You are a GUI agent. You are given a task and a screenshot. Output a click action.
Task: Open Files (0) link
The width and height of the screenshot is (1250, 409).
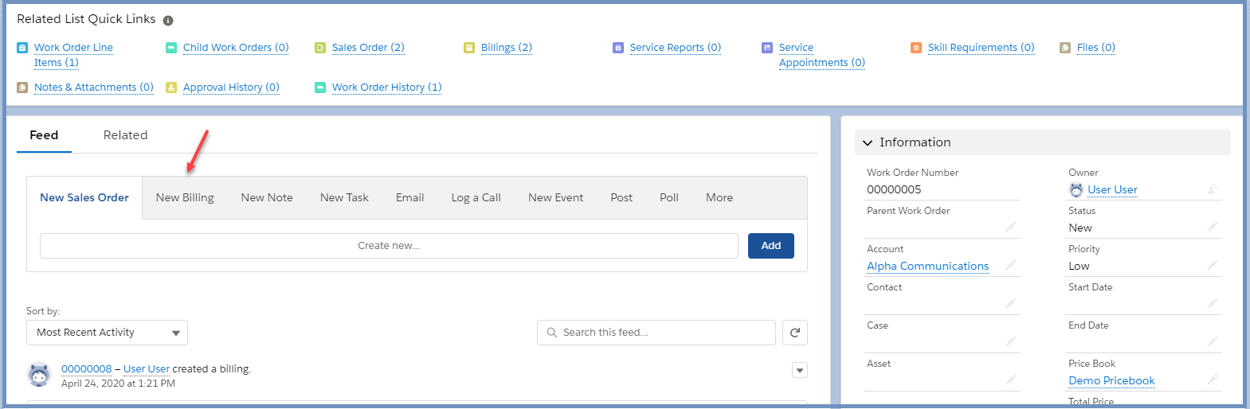[1096, 48]
